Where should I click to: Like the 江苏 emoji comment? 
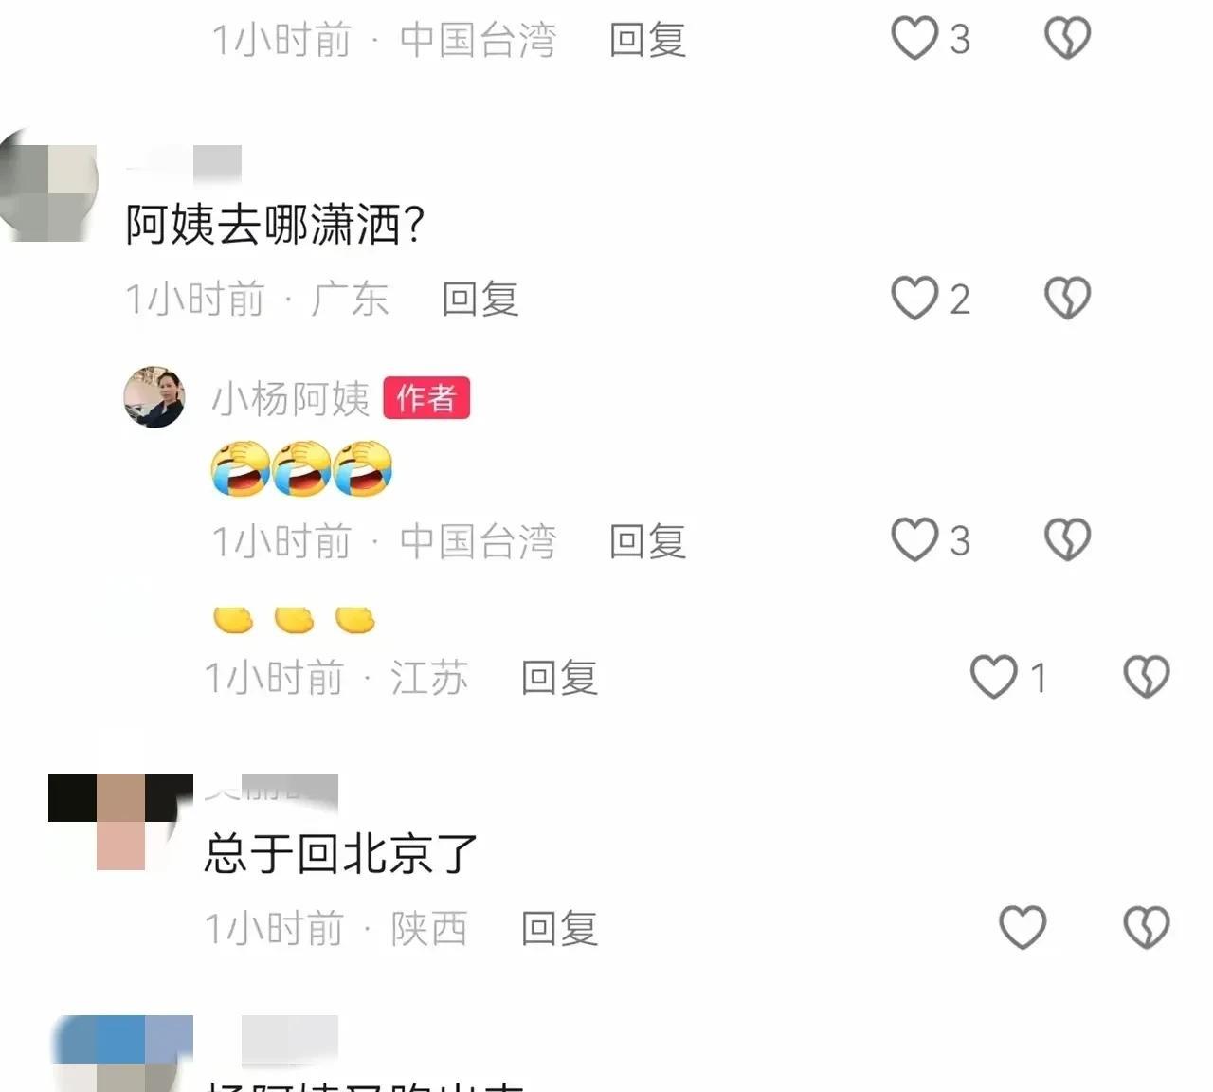tap(994, 677)
